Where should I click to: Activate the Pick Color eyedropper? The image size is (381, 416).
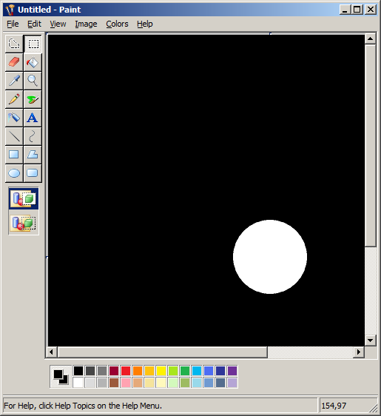point(14,81)
